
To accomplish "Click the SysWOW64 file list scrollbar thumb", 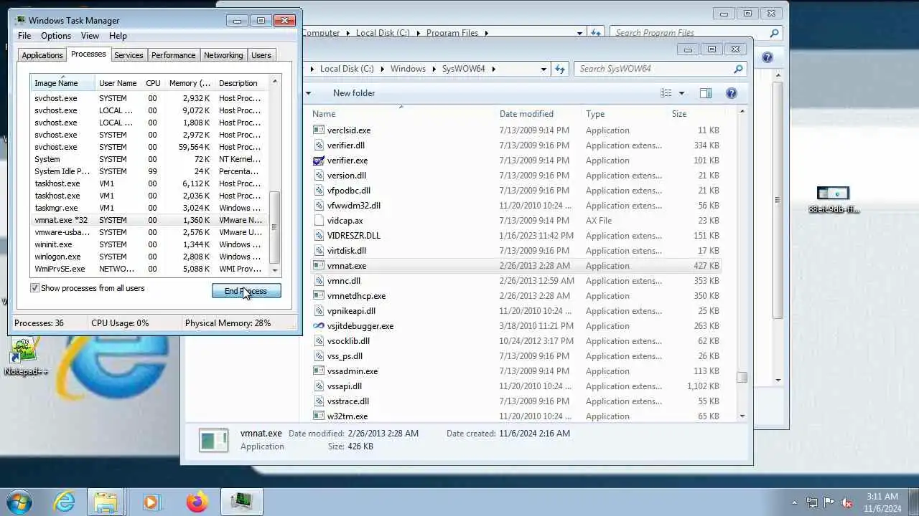I will coord(742,378).
